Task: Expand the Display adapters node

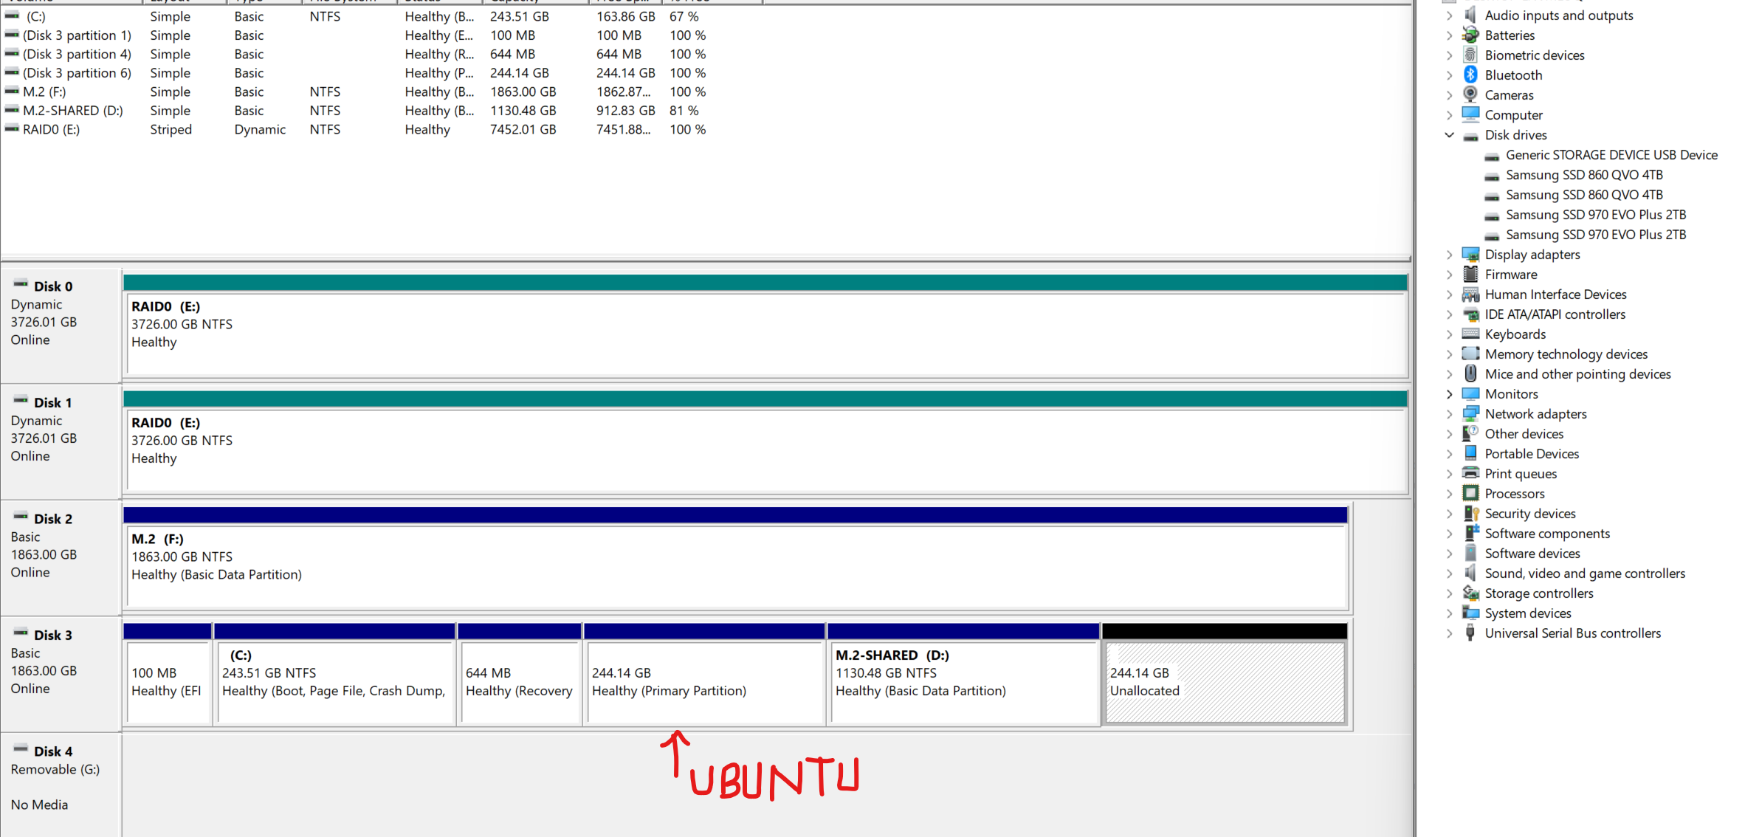Action: click(1449, 254)
